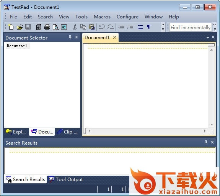220x196 pixels.
Task: Print the document using the printer icon
Action: (x=47, y=27)
